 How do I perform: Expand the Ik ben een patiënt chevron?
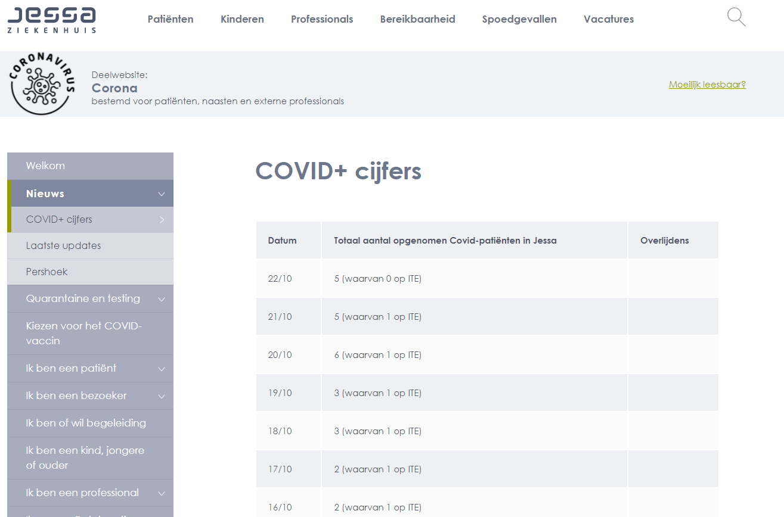[161, 369]
